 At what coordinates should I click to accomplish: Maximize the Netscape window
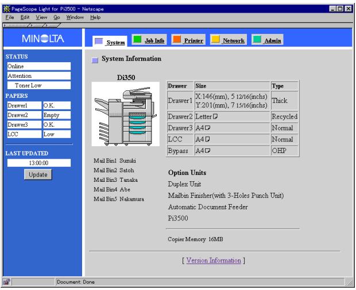tap(340, 9)
